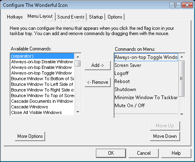Click the Add -> button
Screen dimensions: 195x162
[x=97, y=65]
